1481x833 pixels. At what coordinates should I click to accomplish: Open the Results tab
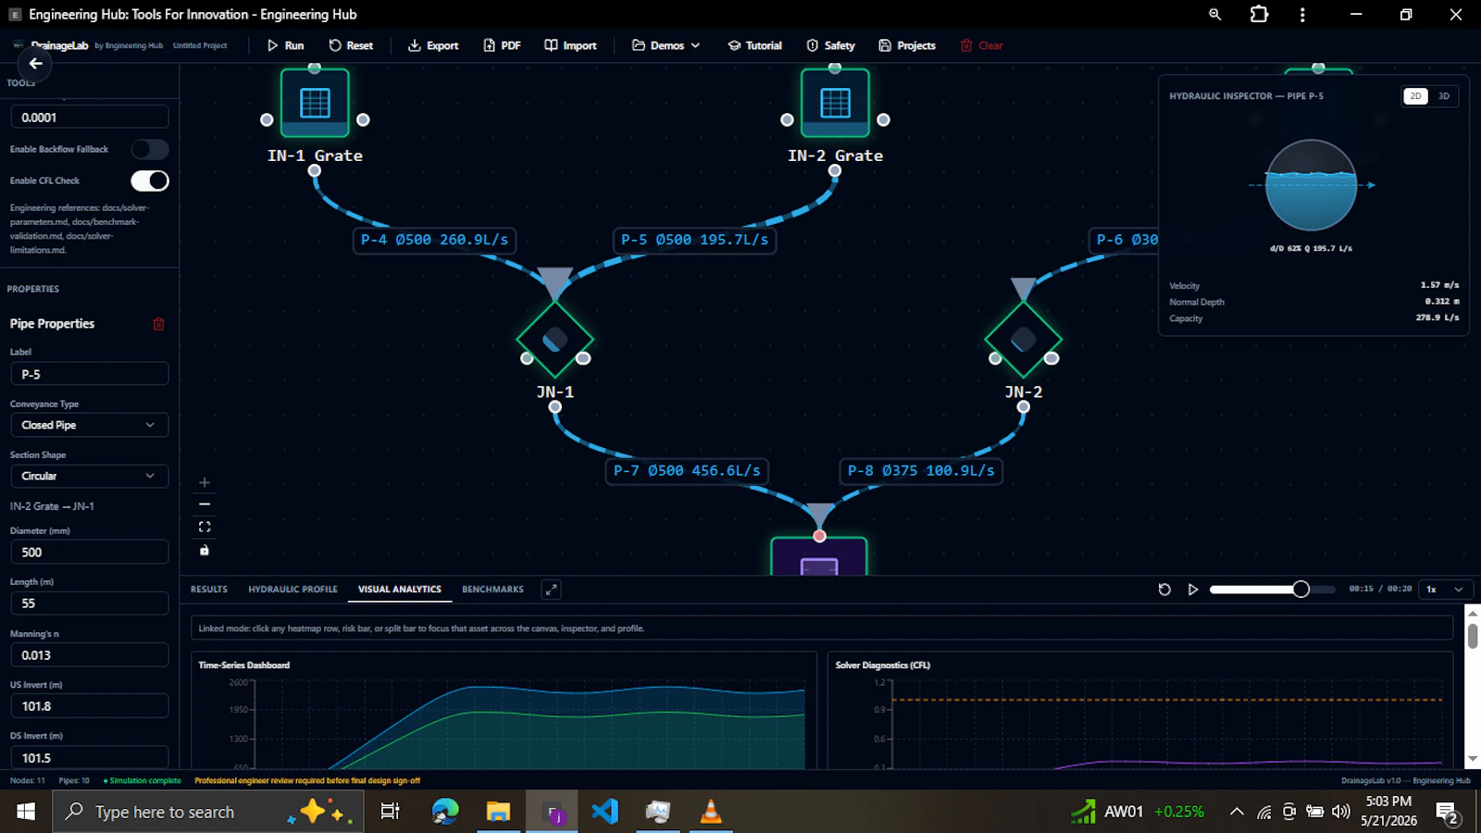pyautogui.click(x=209, y=590)
